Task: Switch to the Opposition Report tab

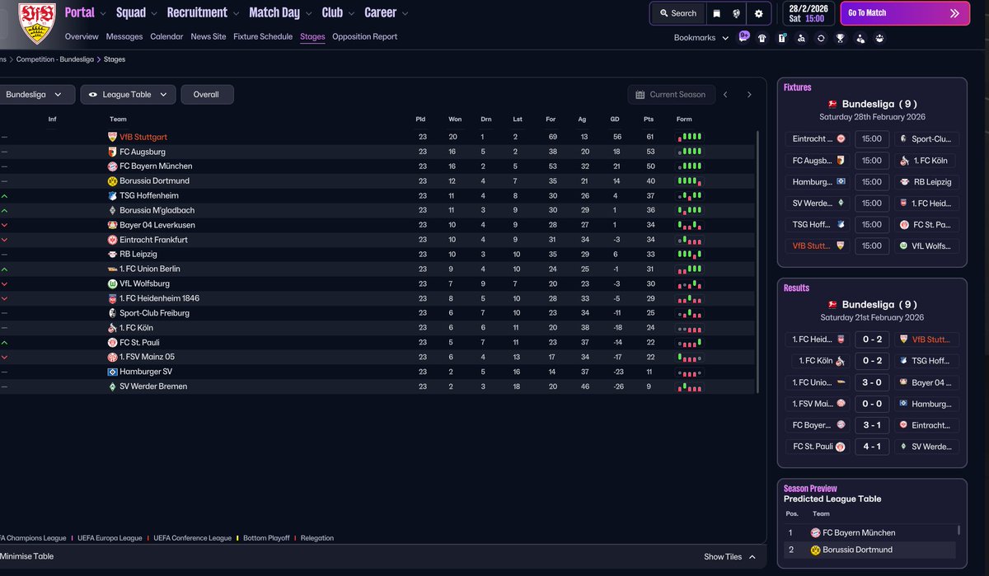Action: (x=364, y=37)
